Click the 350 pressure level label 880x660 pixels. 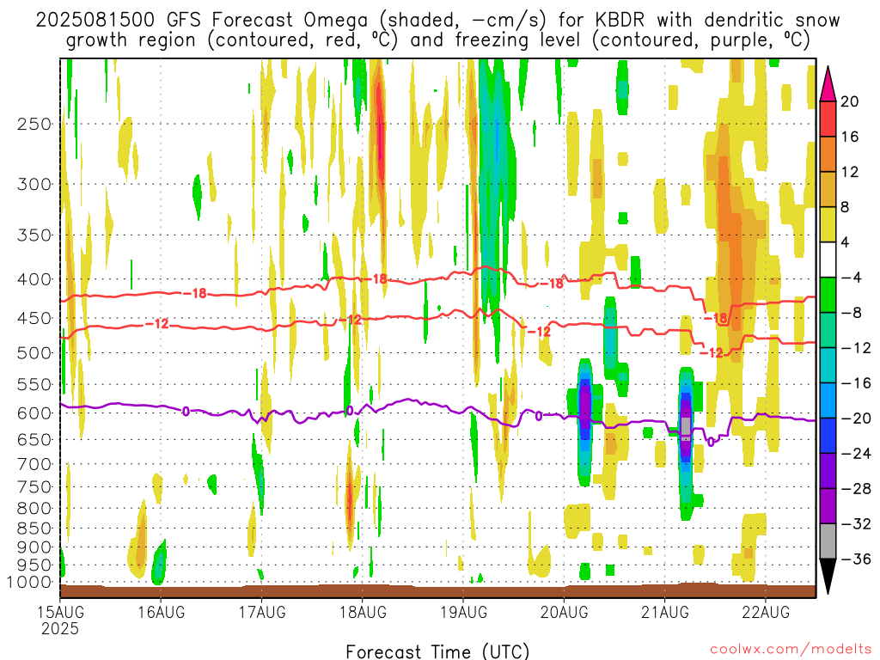(x=34, y=235)
